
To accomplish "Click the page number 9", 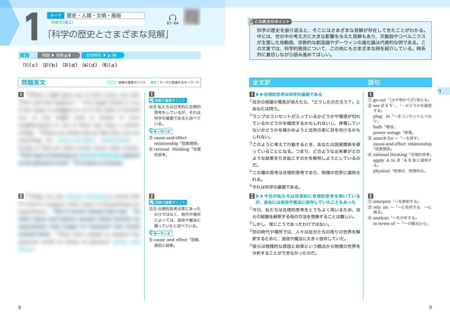I will (x=430, y=307).
